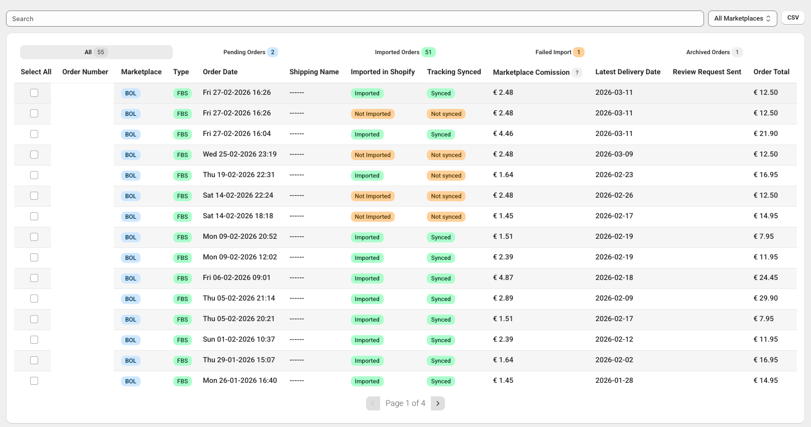Open the All Marketplaces dropdown
Screen dimensions: 811x427
click(x=742, y=19)
